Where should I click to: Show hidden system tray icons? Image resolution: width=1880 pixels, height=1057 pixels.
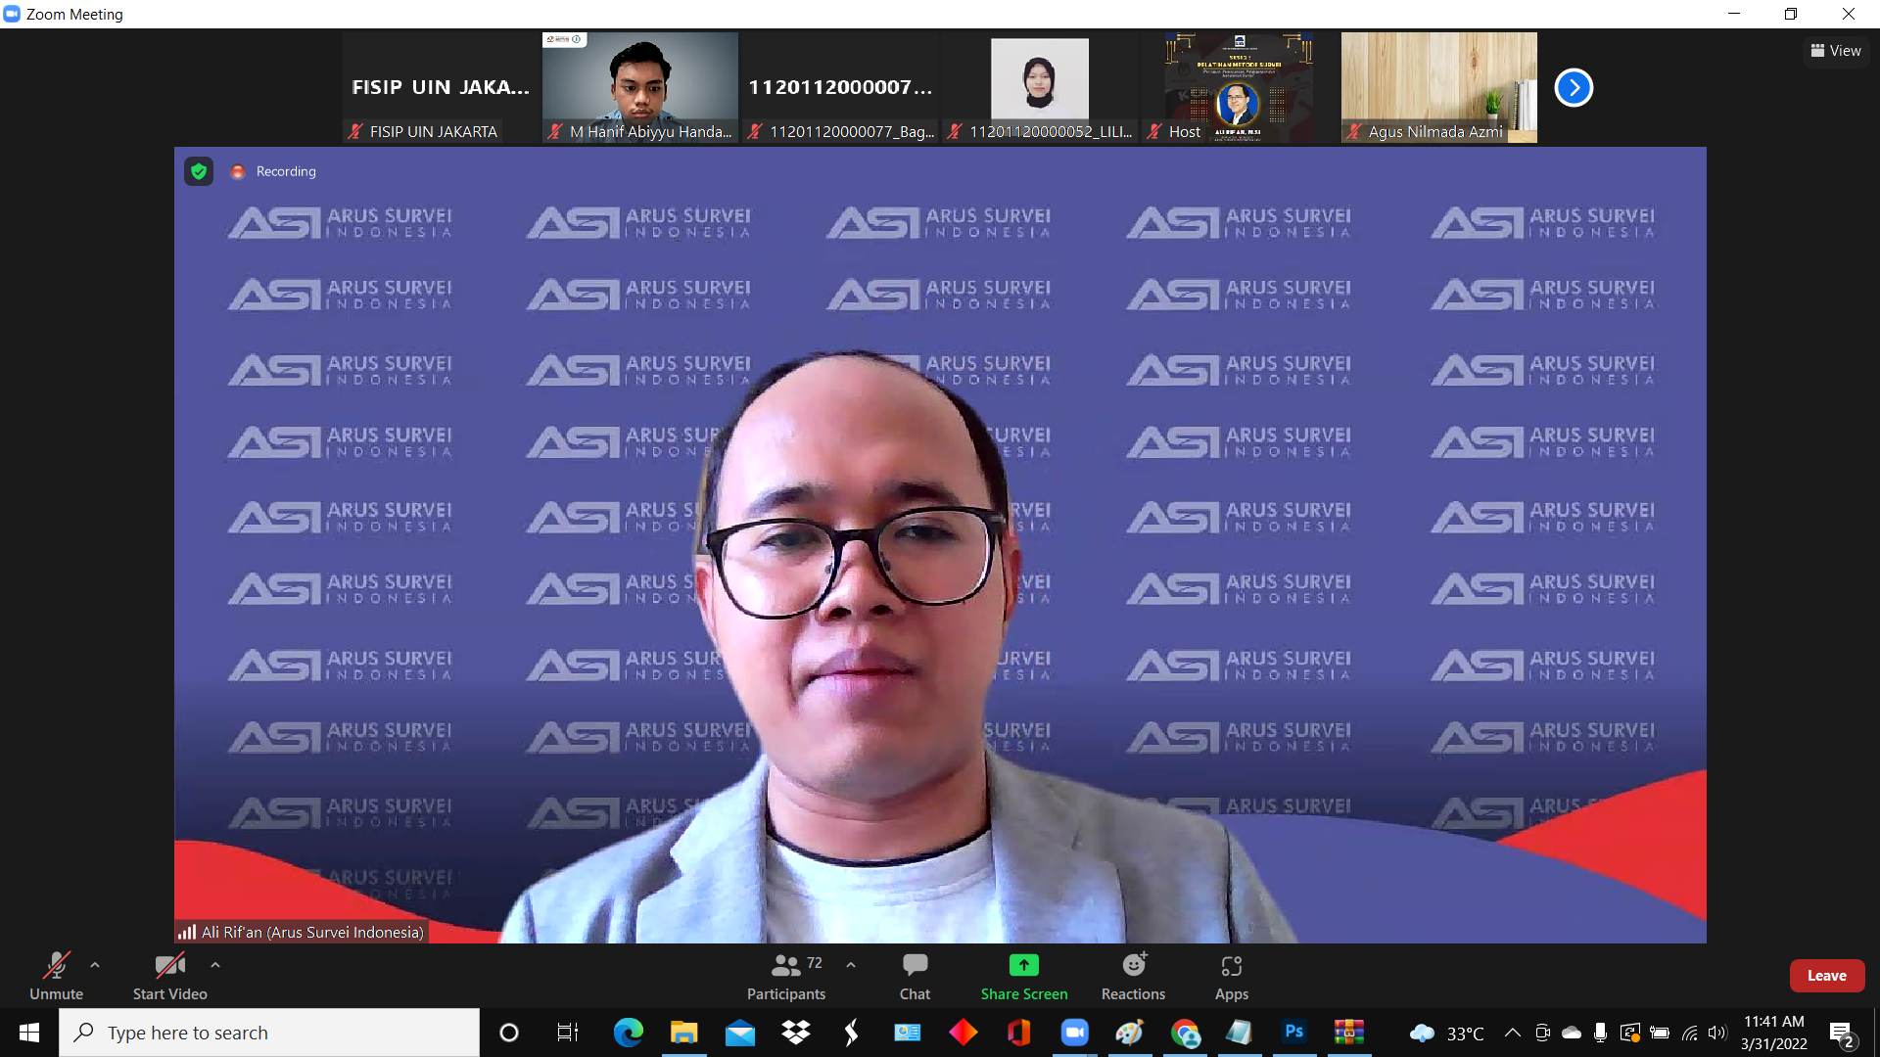[x=1513, y=1033]
